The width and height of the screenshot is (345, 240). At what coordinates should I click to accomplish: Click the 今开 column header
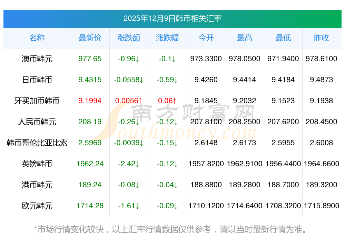click(x=206, y=38)
